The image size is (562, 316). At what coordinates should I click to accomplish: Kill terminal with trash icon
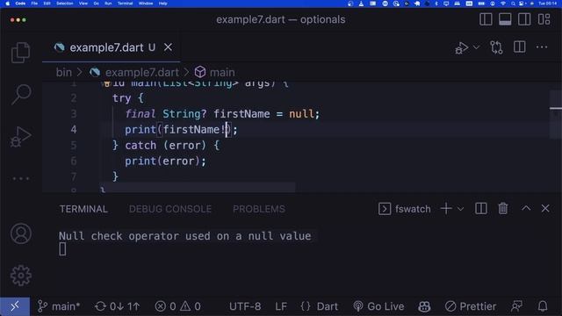[x=503, y=208]
